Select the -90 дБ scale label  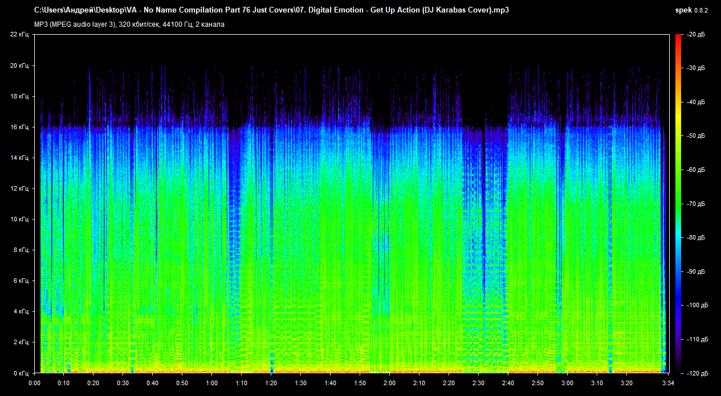(x=696, y=271)
